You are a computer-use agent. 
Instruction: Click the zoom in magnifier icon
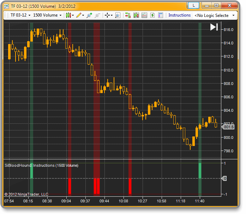(89, 16)
